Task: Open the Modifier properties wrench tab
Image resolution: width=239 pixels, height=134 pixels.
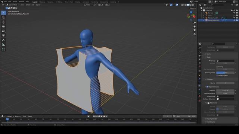Action: point(199,79)
